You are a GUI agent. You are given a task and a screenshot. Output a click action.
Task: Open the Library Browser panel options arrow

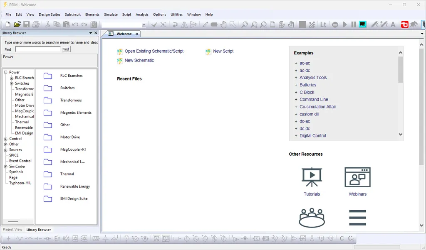pyautogui.click(x=91, y=33)
